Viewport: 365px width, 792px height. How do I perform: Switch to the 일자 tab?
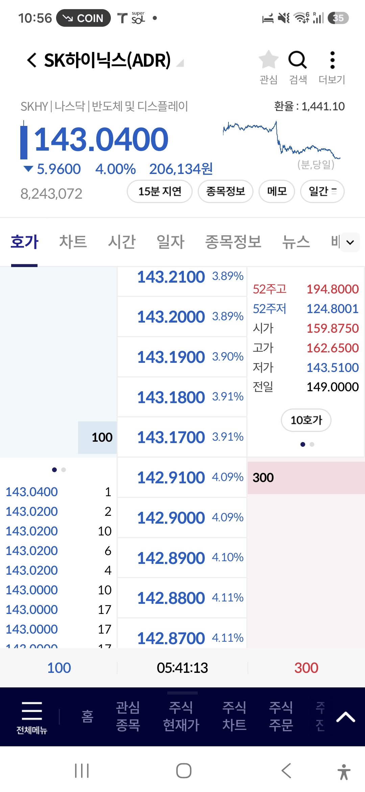click(170, 242)
